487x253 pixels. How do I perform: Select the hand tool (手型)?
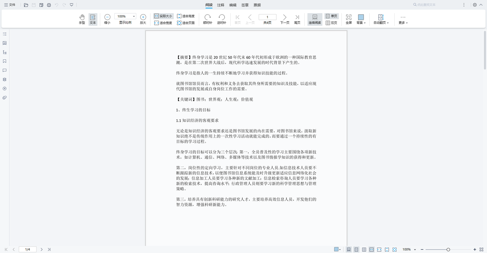click(x=82, y=19)
